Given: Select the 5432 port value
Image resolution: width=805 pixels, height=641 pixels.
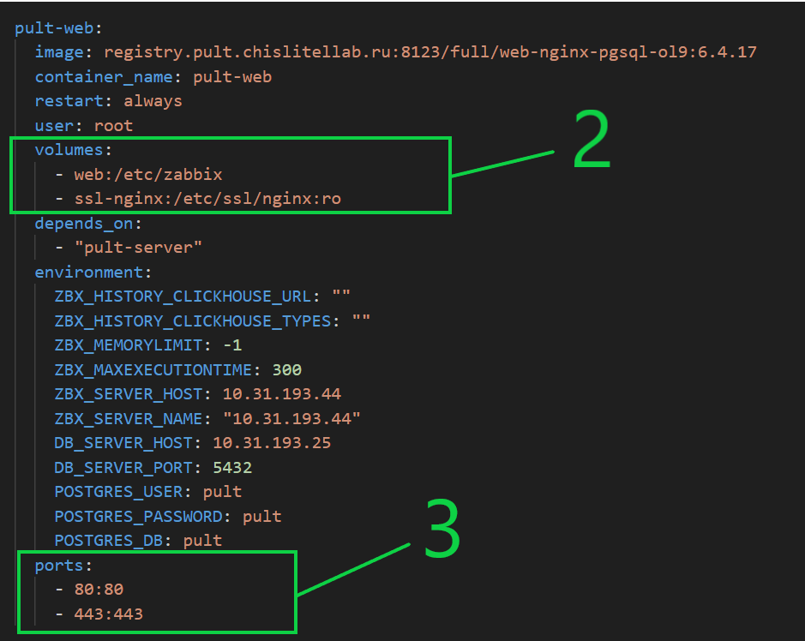Looking at the screenshot, I should coord(232,468).
